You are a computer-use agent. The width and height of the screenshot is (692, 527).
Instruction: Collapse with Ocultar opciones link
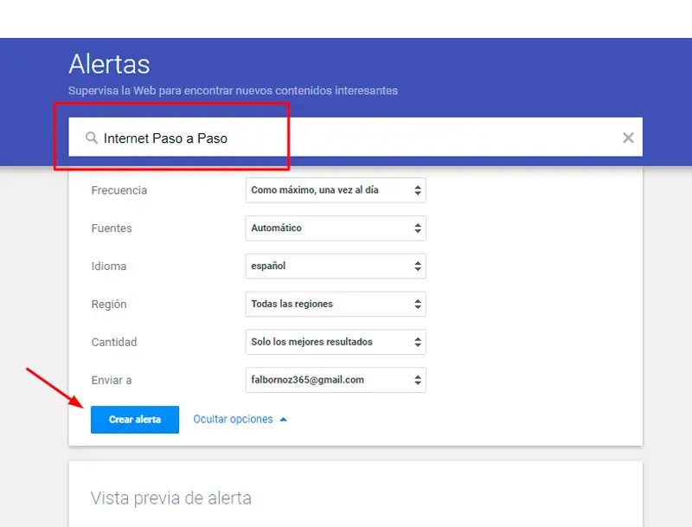pos(233,420)
